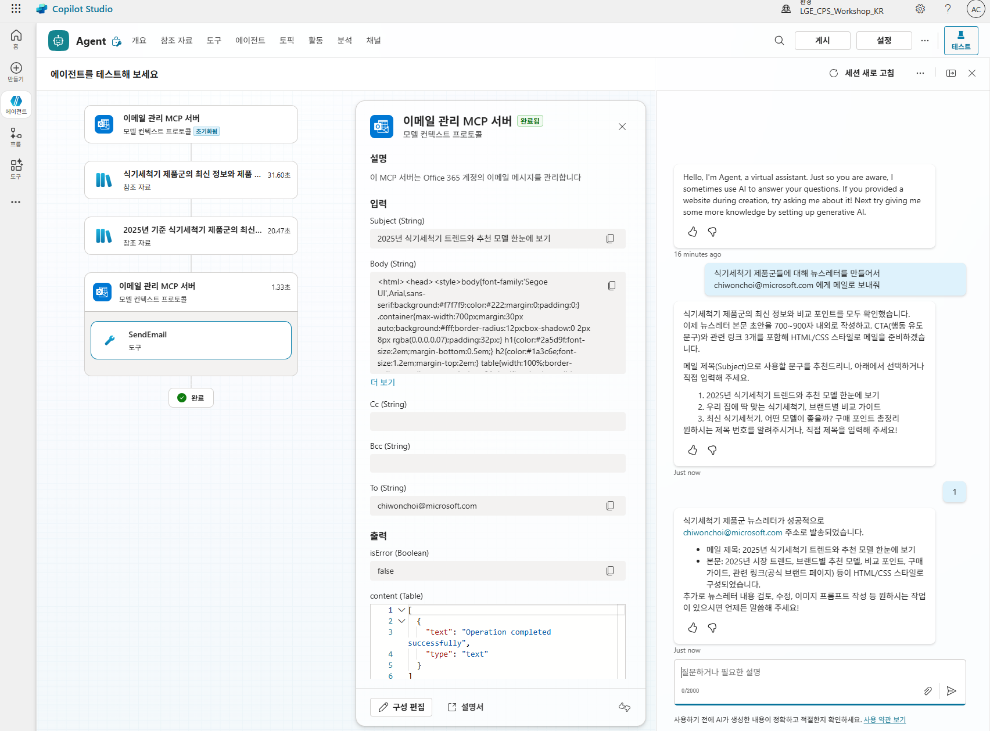Collapse line 1 of content JSON
The width and height of the screenshot is (990, 731).
(x=401, y=610)
